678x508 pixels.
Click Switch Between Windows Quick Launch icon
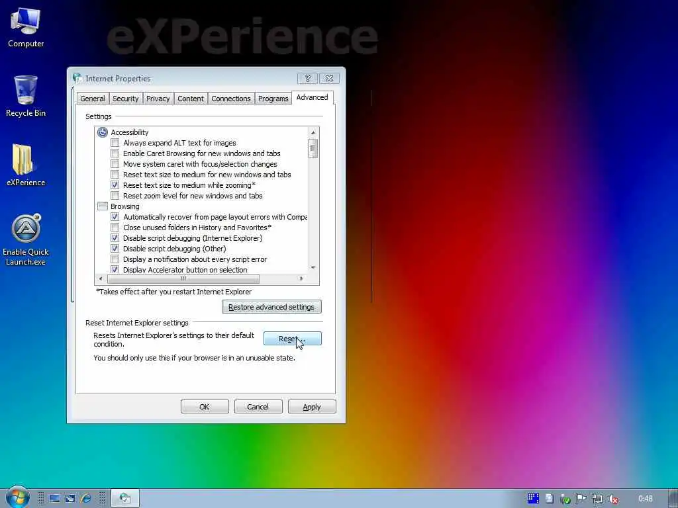click(70, 499)
